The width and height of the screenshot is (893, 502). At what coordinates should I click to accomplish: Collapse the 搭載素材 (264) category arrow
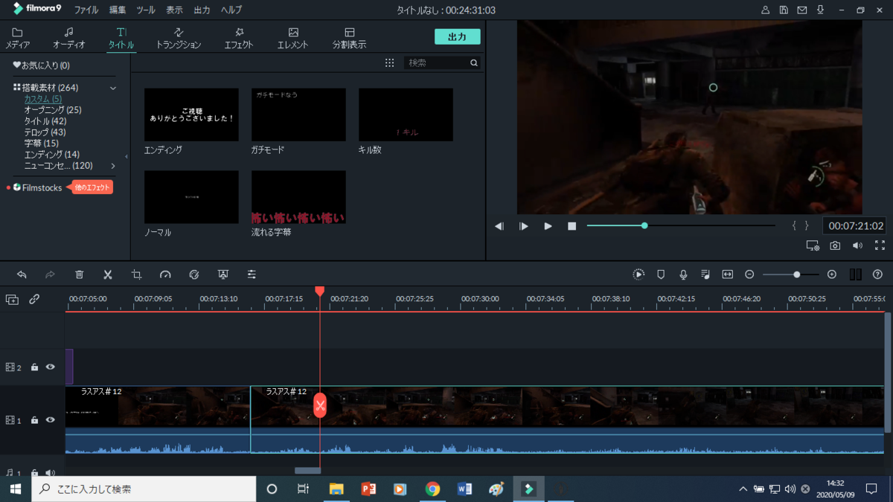pos(113,88)
